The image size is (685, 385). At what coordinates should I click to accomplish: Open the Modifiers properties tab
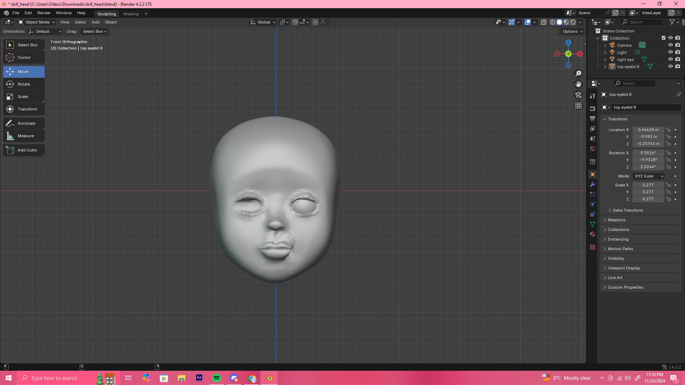point(593,184)
